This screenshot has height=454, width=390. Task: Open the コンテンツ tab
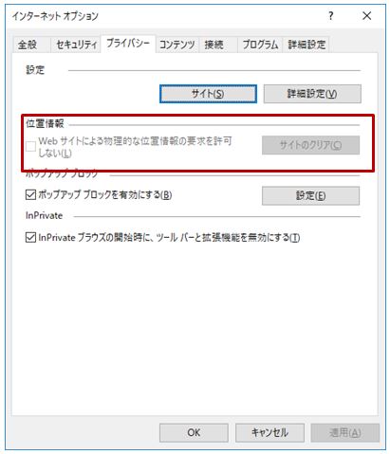point(177,45)
